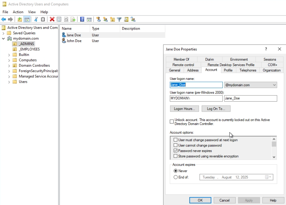The image size is (286, 205).
Task: Click the Forward arrow in toolbar
Action: 10,19
